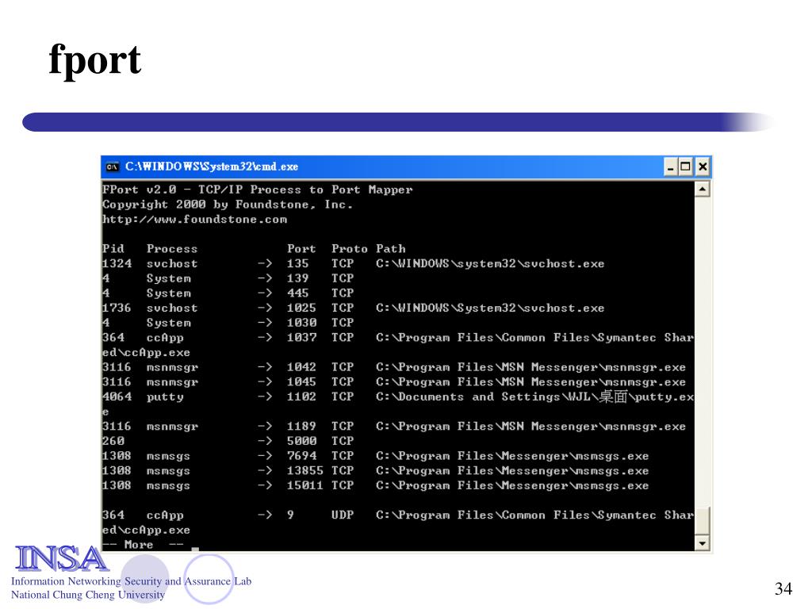Click port 5000 value
The width and height of the screenshot is (812, 609).
pyautogui.click(x=301, y=441)
